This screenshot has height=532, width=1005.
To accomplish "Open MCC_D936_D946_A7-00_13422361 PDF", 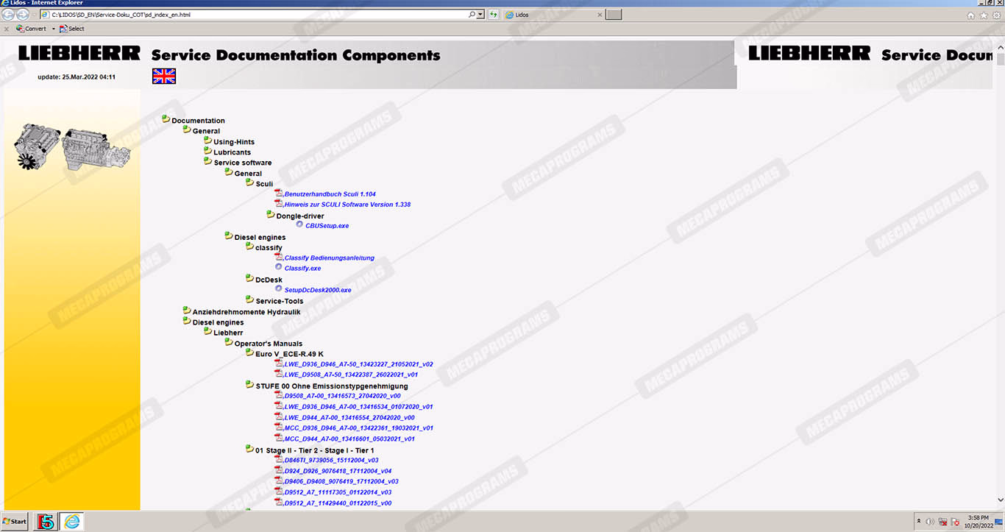I will [x=358, y=428].
